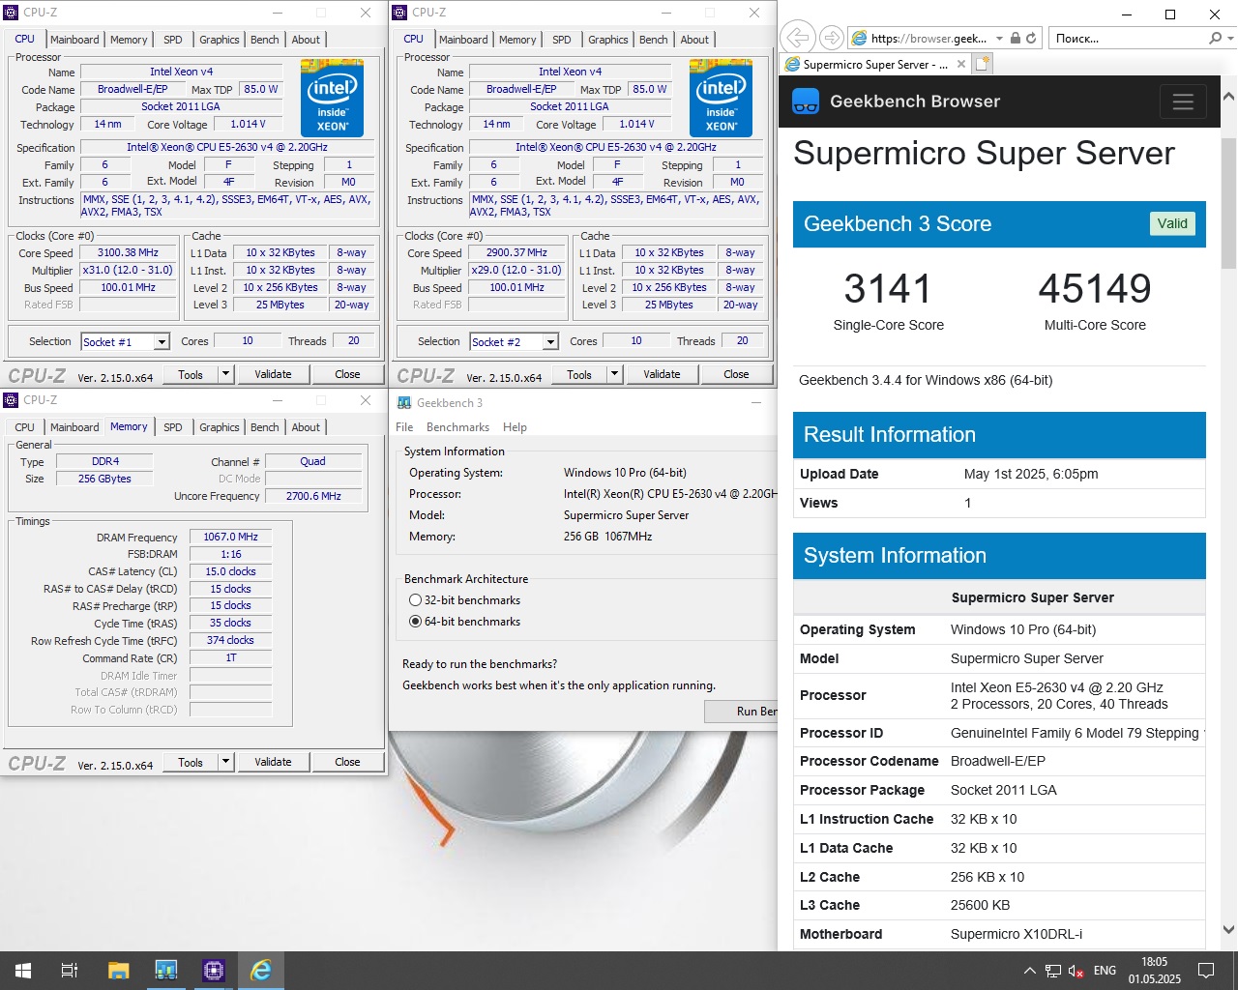The width and height of the screenshot is (1238, 990).
Task: Open Bench tab in Socket #1 window
Action: [265, 40]
